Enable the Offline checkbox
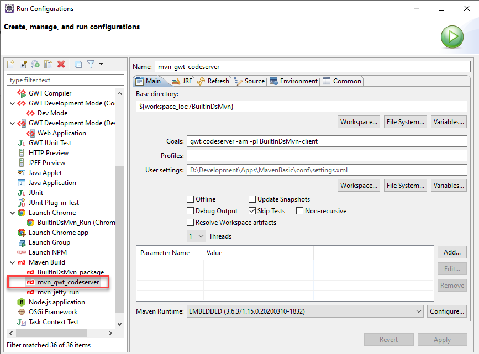The image size is (479, 354). [x=191, y=199]
